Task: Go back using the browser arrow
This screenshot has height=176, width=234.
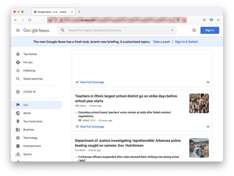Action: 15,20
